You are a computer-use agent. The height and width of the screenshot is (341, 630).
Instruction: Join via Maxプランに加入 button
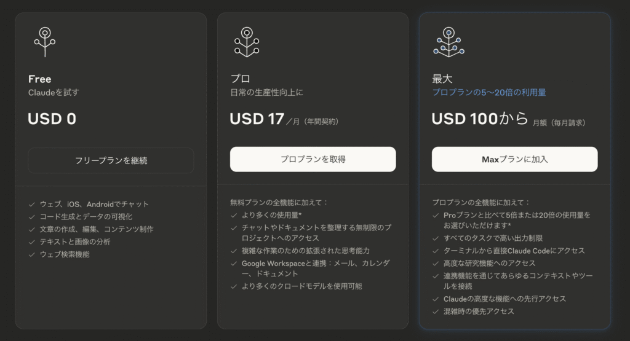point(515,159)
